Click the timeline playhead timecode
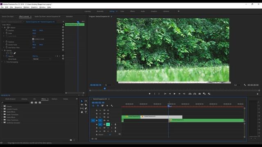 point(98,102)
